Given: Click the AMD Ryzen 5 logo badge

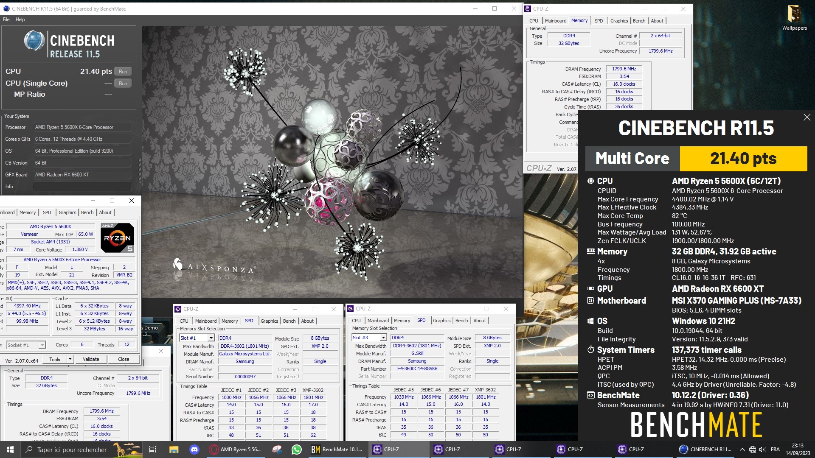Looking at the screenshot, I should 118,237.
